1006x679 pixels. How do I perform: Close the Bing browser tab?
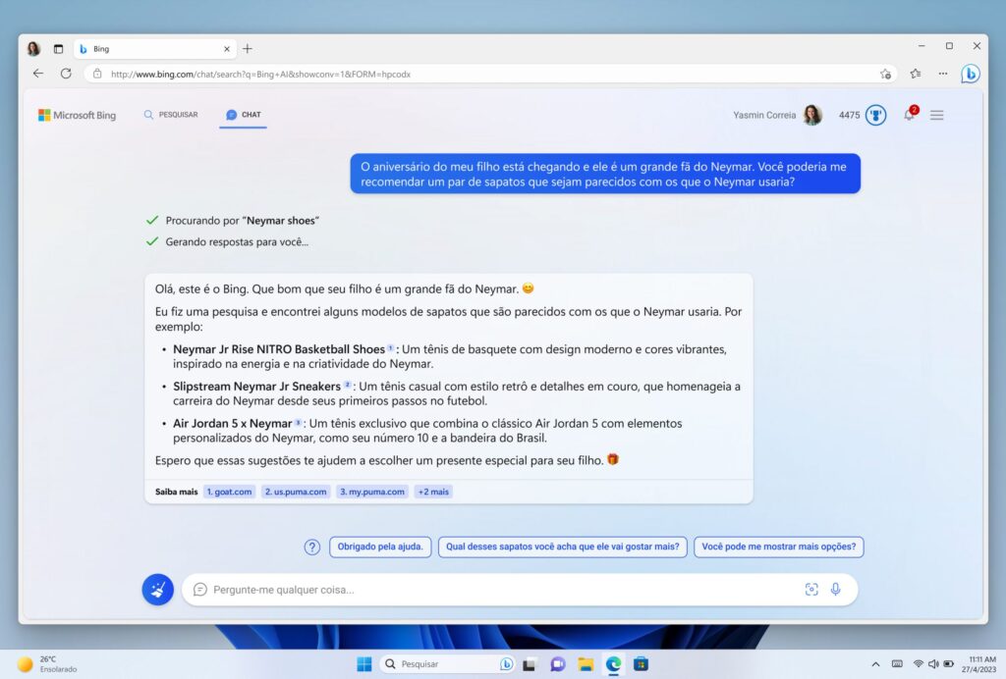coord(227,49)
